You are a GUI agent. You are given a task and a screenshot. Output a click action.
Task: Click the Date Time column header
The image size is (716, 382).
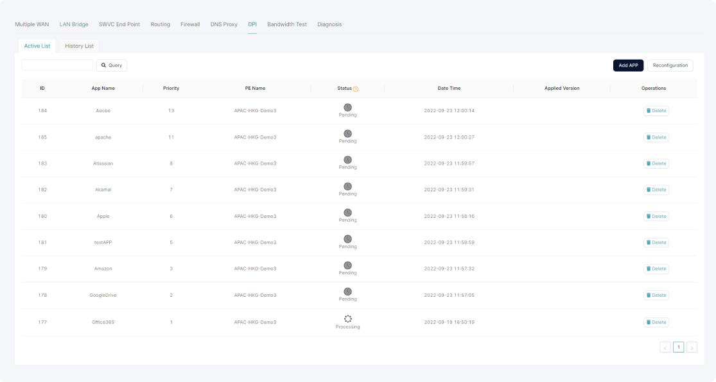click(449, 88)
